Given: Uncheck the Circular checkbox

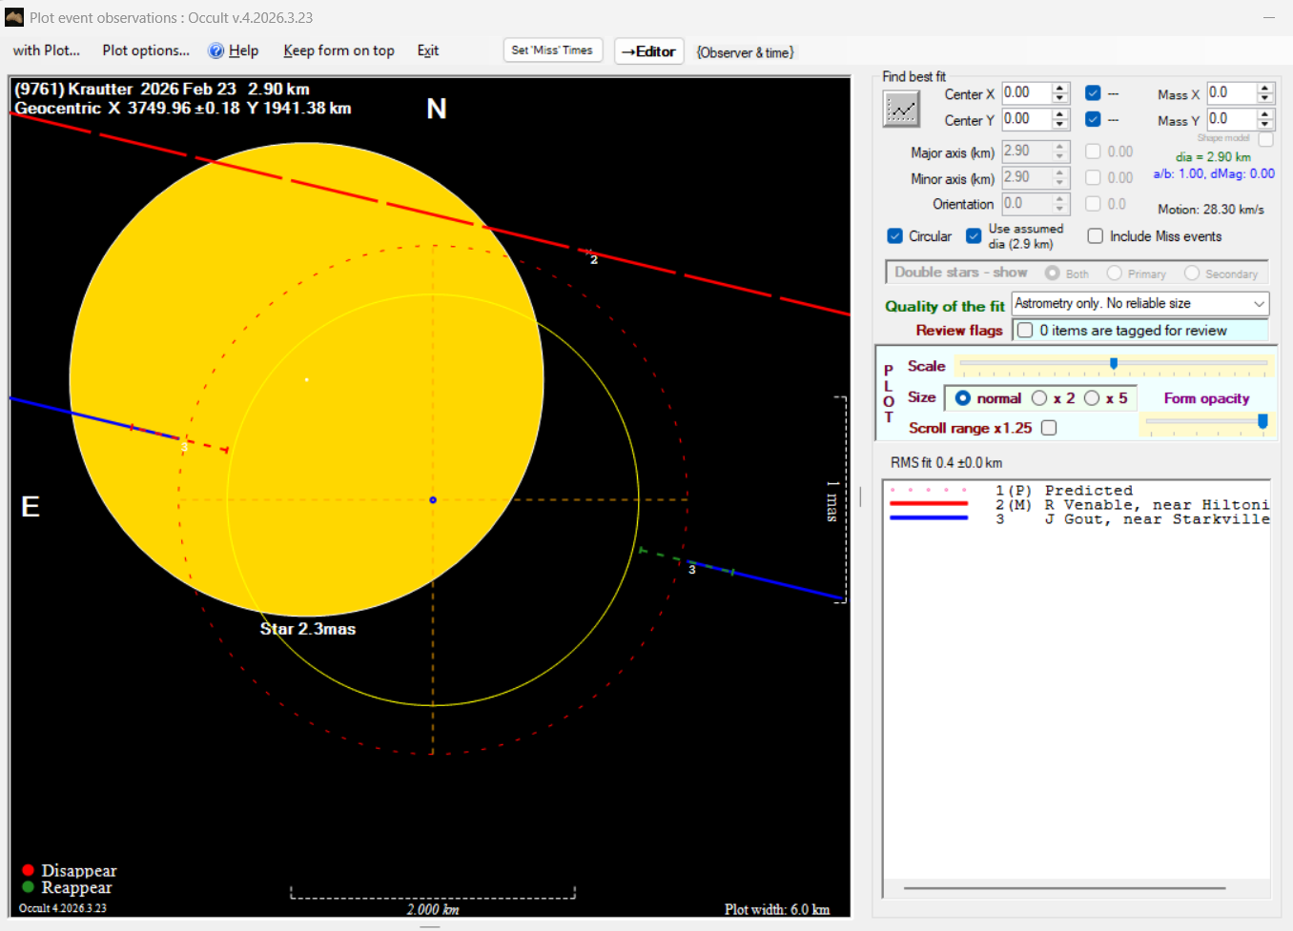Looking at the screenshot, I should coord(895,236).
